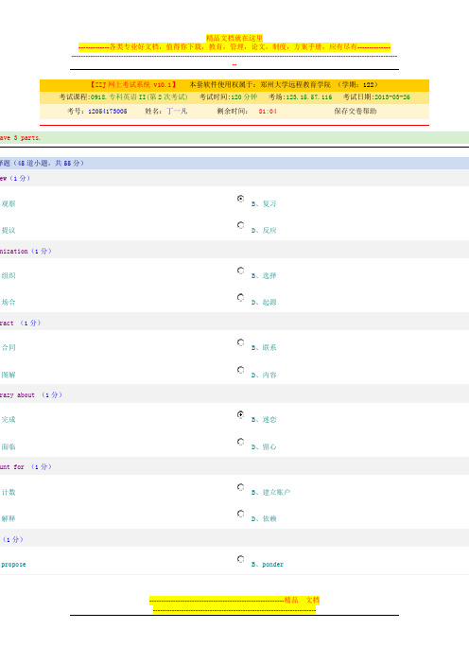Click the student name 丁一凡
The width and height of the screenshot is (469, 664).
click(x=177, y=111)
